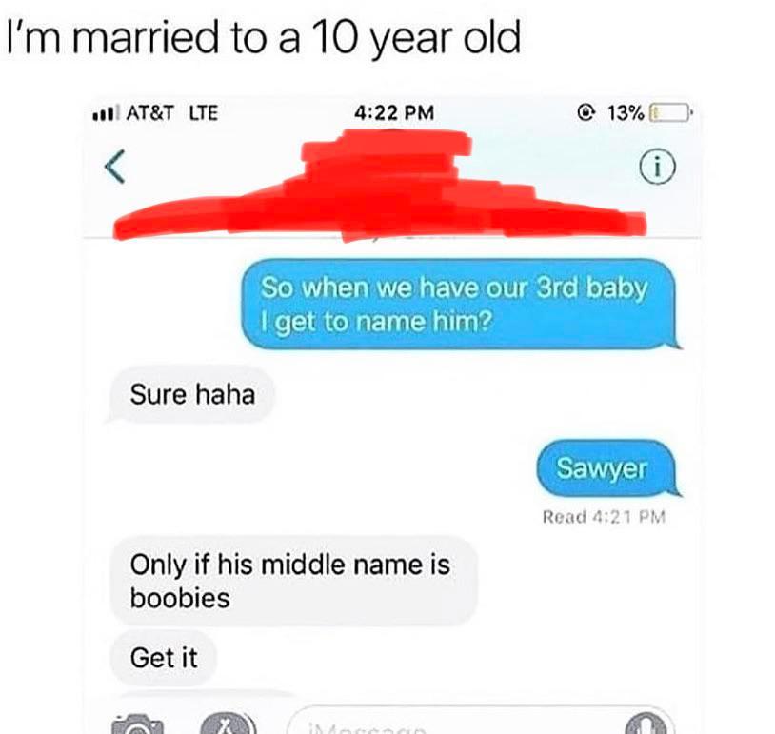Select the 'Sawyer' message bubble
Image resolution: width=775 pixels, height=734 pixels.
pyautogui.click(x=606, y=468)
